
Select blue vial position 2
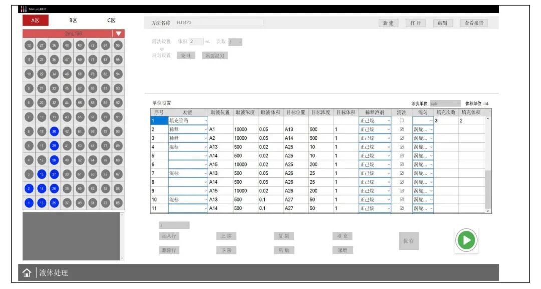[29, 189]
